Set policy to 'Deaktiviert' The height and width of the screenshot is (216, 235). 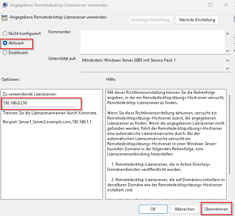coord(5,53)
